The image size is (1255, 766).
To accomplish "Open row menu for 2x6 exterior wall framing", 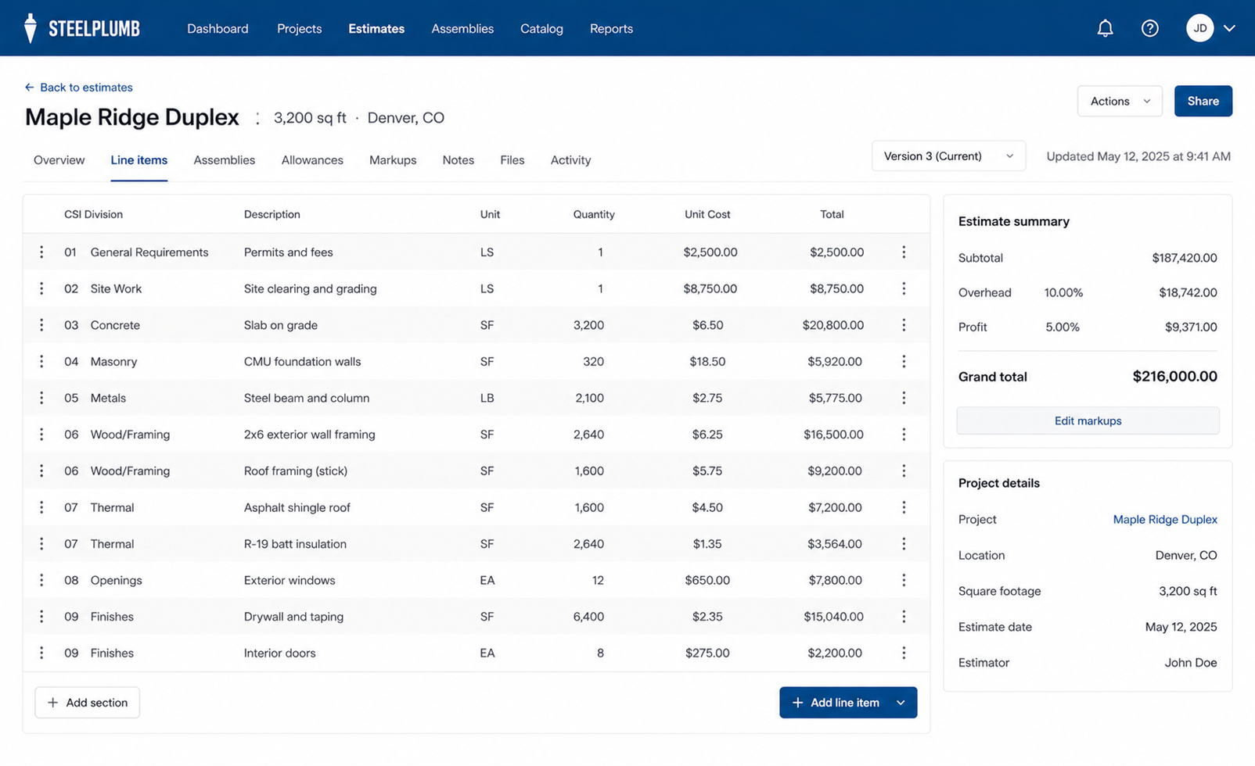I will pyautogui.click(x=904, y=435).
